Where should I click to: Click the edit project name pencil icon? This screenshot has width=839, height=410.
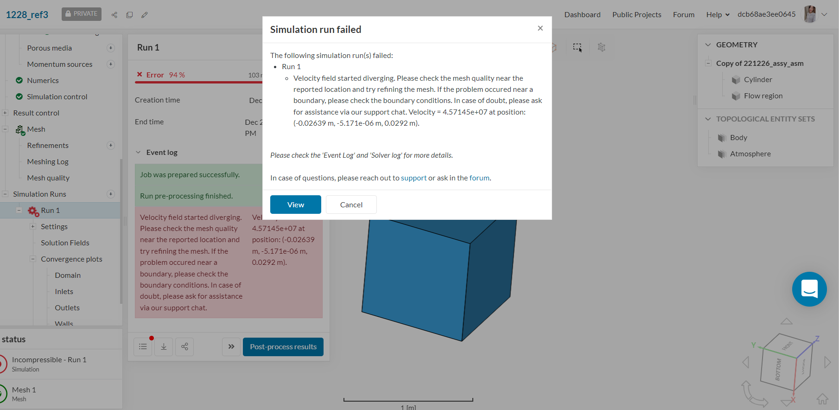pos(145,15)
